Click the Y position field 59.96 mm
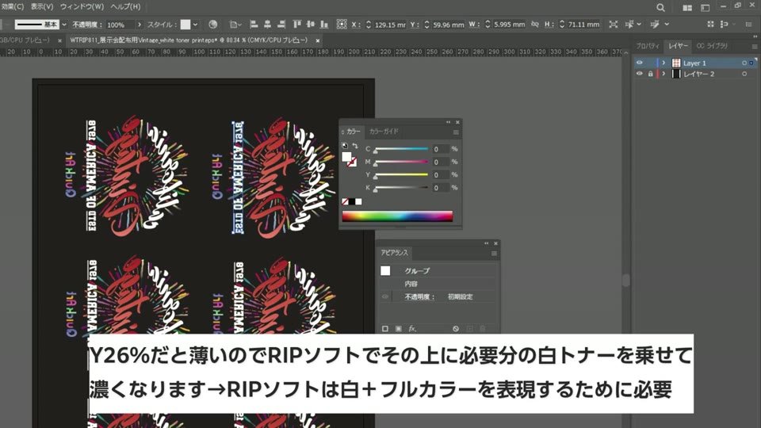The image size is (761, 428). 448,25
